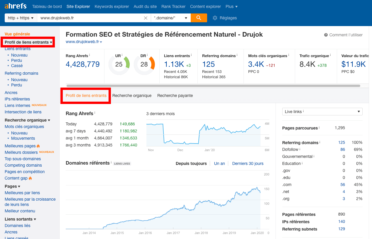372x239 pixels.
Task: Select Depuis toujours chart range
Action: click(191, 163)
